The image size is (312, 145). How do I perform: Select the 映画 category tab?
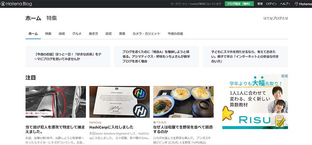click(x=48, y=34)
